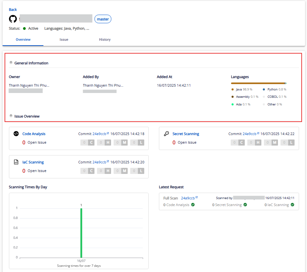Open the Issue tab
The image size is (307, 272).
(64, 39)
